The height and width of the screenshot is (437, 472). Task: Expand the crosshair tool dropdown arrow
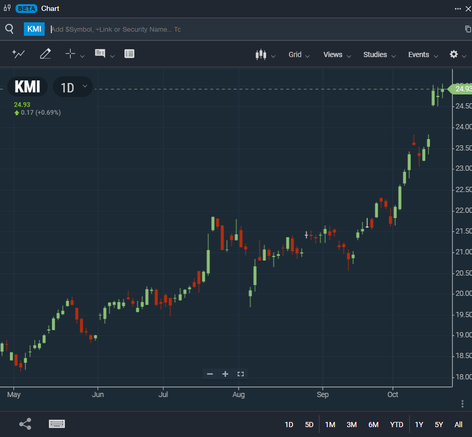coord(82,56)
